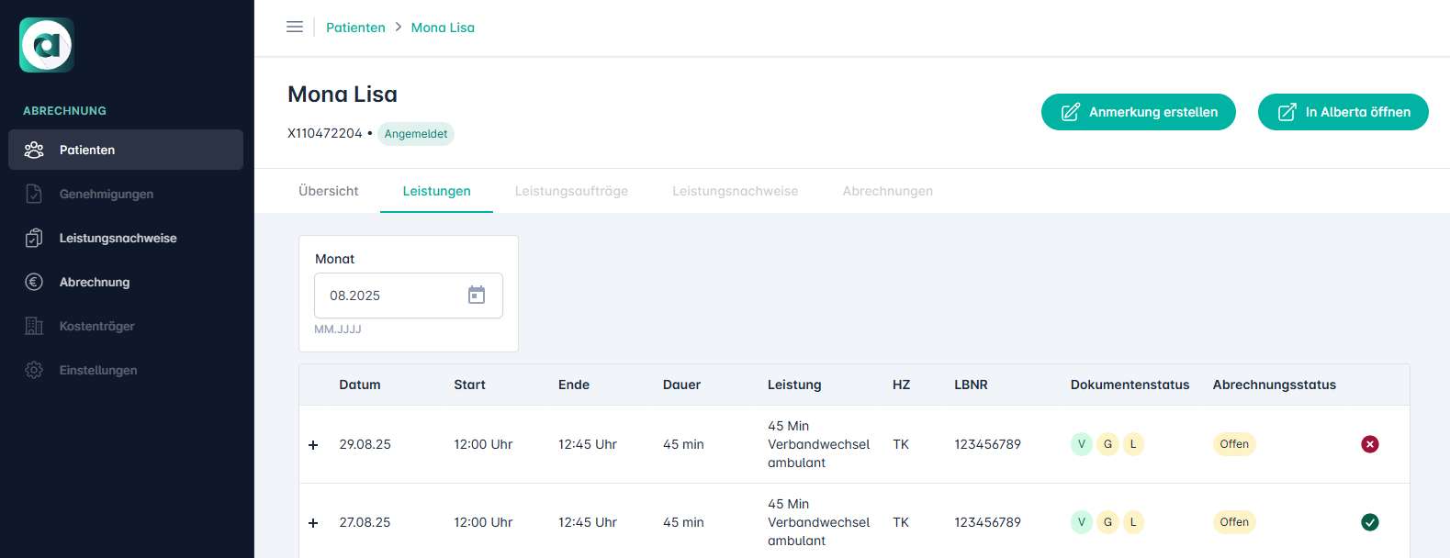Screen dimensions: 1450x558
Task: Open Leistungsnachweise in the sidebar
Action: coord(118,238)
